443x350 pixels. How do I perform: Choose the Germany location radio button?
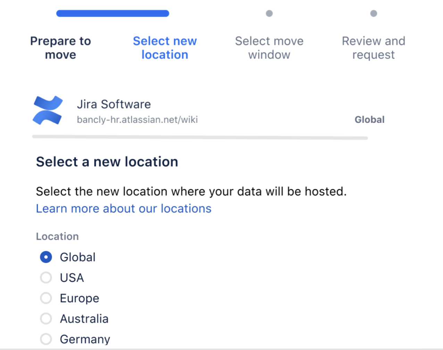[46, 339]
